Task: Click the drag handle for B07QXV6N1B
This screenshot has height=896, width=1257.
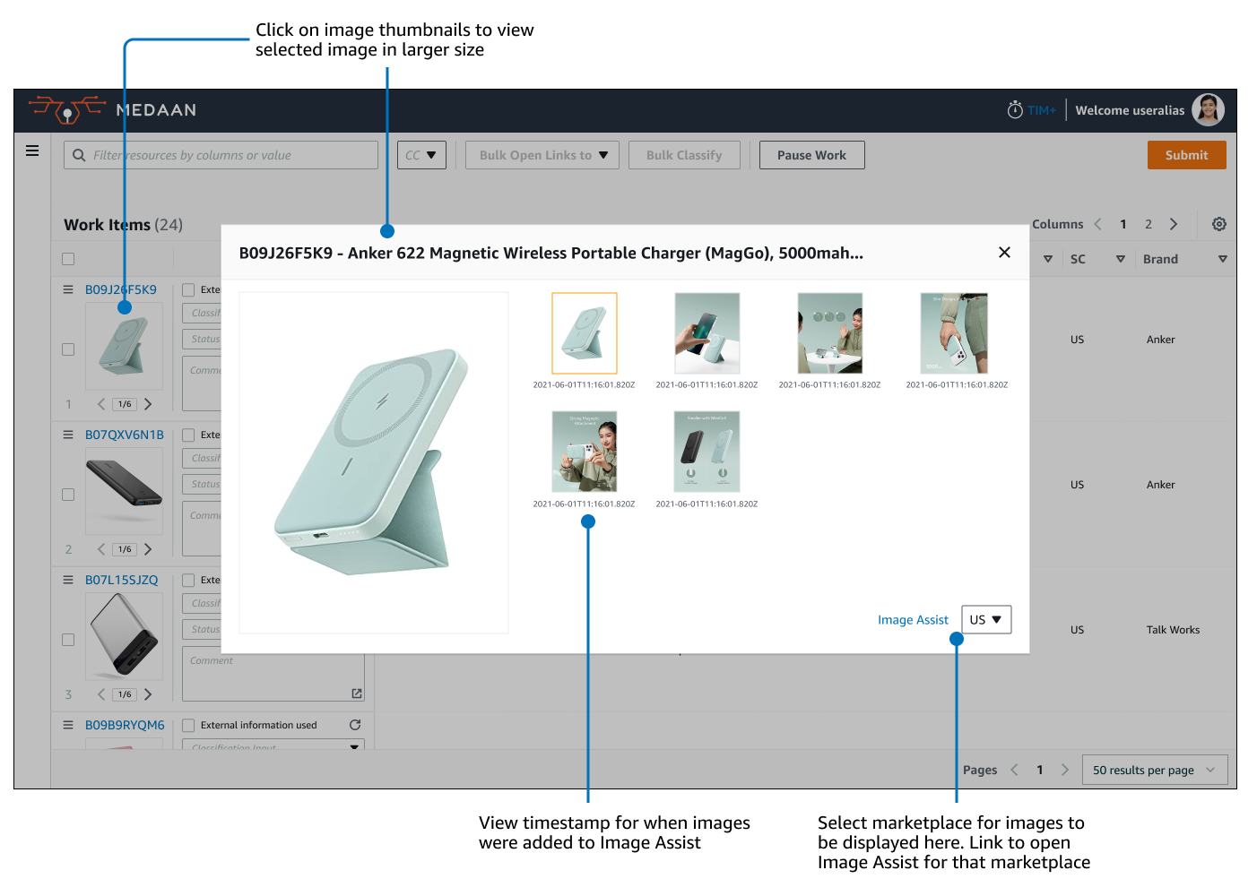Action: 68,435
